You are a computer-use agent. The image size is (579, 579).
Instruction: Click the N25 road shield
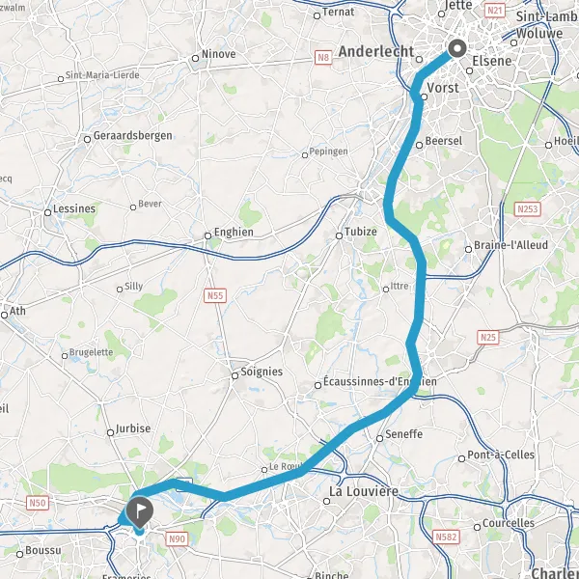(x=488, y=337)
